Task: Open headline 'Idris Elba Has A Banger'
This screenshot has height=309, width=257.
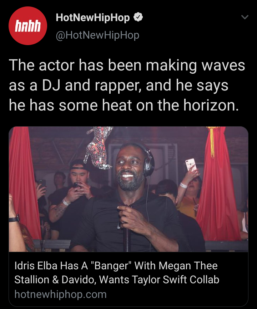Action: click(x=116, y=266)
